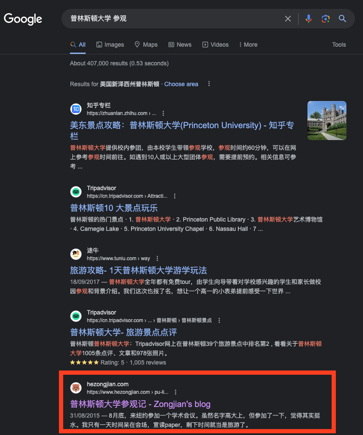Click the blue magnifying glass search icon
Image resolution: width=363 pixels, height=435 pixels.
[342, 18]
